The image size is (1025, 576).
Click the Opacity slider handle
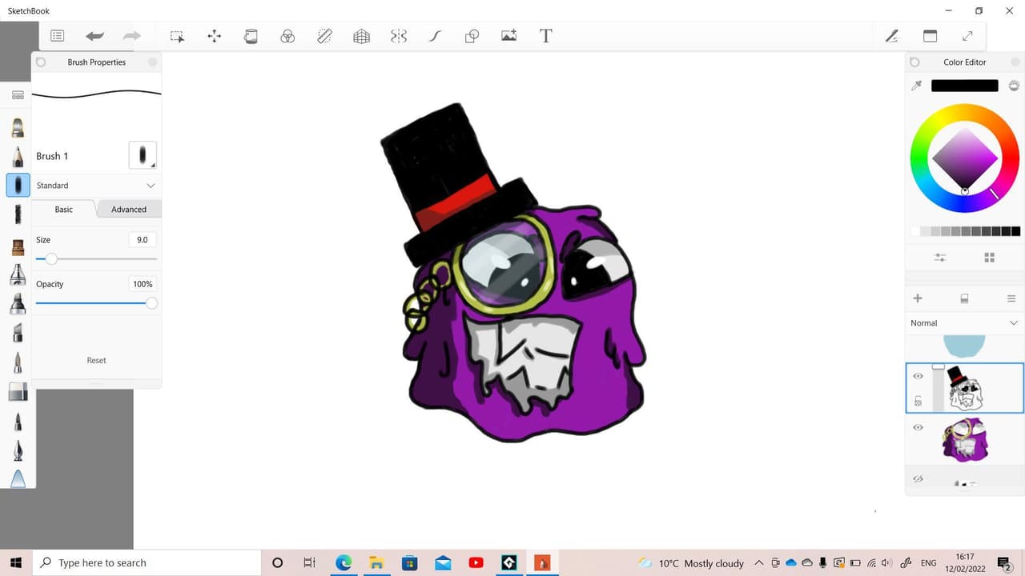pos(151,303)
